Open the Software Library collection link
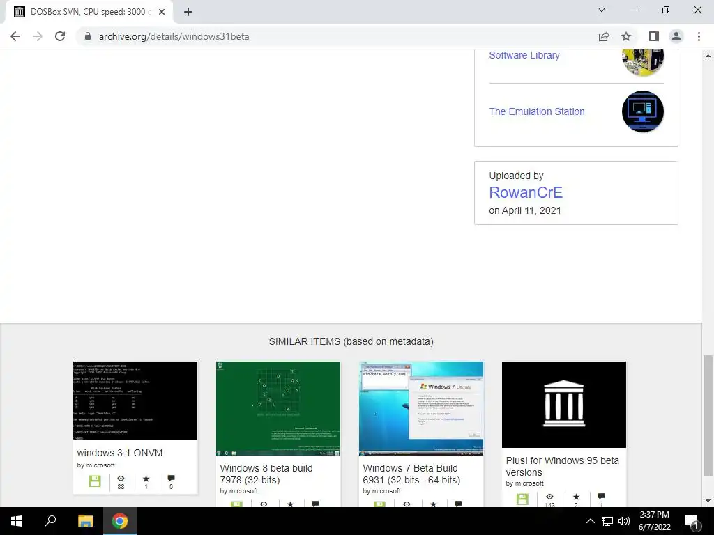 524,55
